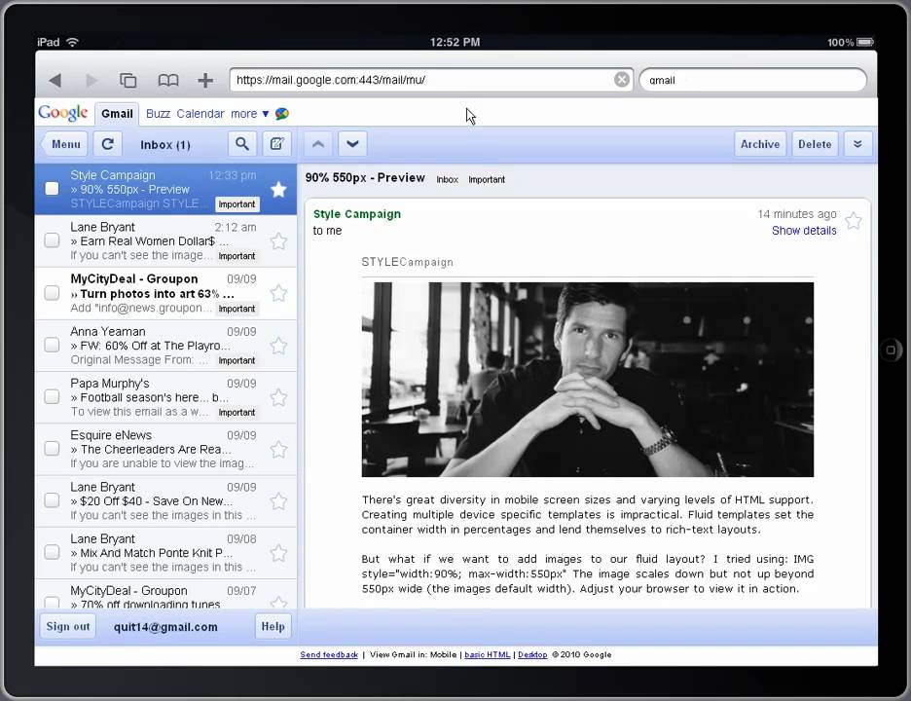Open Anna Yeaman FW: 60% Off email
911x701 pixels.
coord(165,346)
